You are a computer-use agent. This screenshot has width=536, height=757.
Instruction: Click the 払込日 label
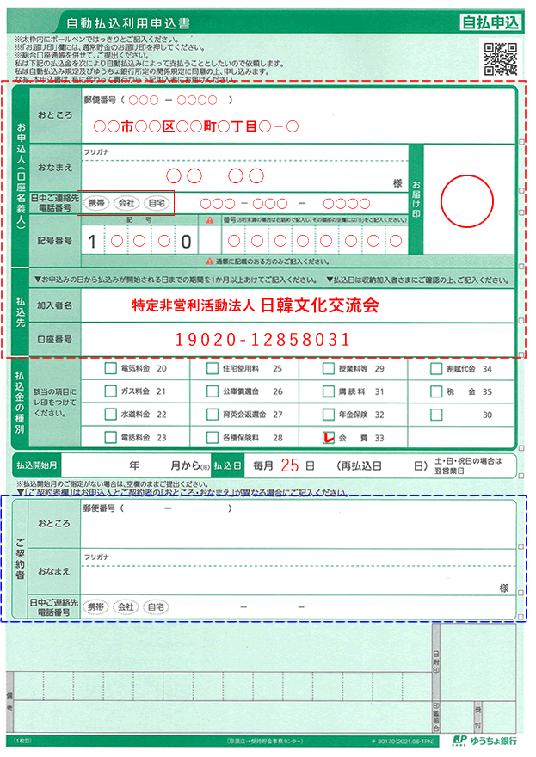tap(227, 465)
